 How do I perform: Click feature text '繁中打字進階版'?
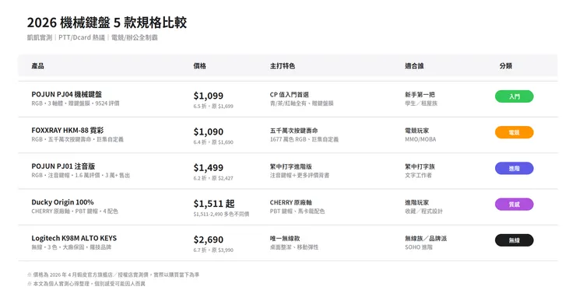coord(291,166)
